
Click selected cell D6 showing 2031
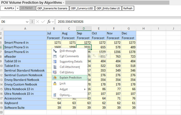click(84, 47)
